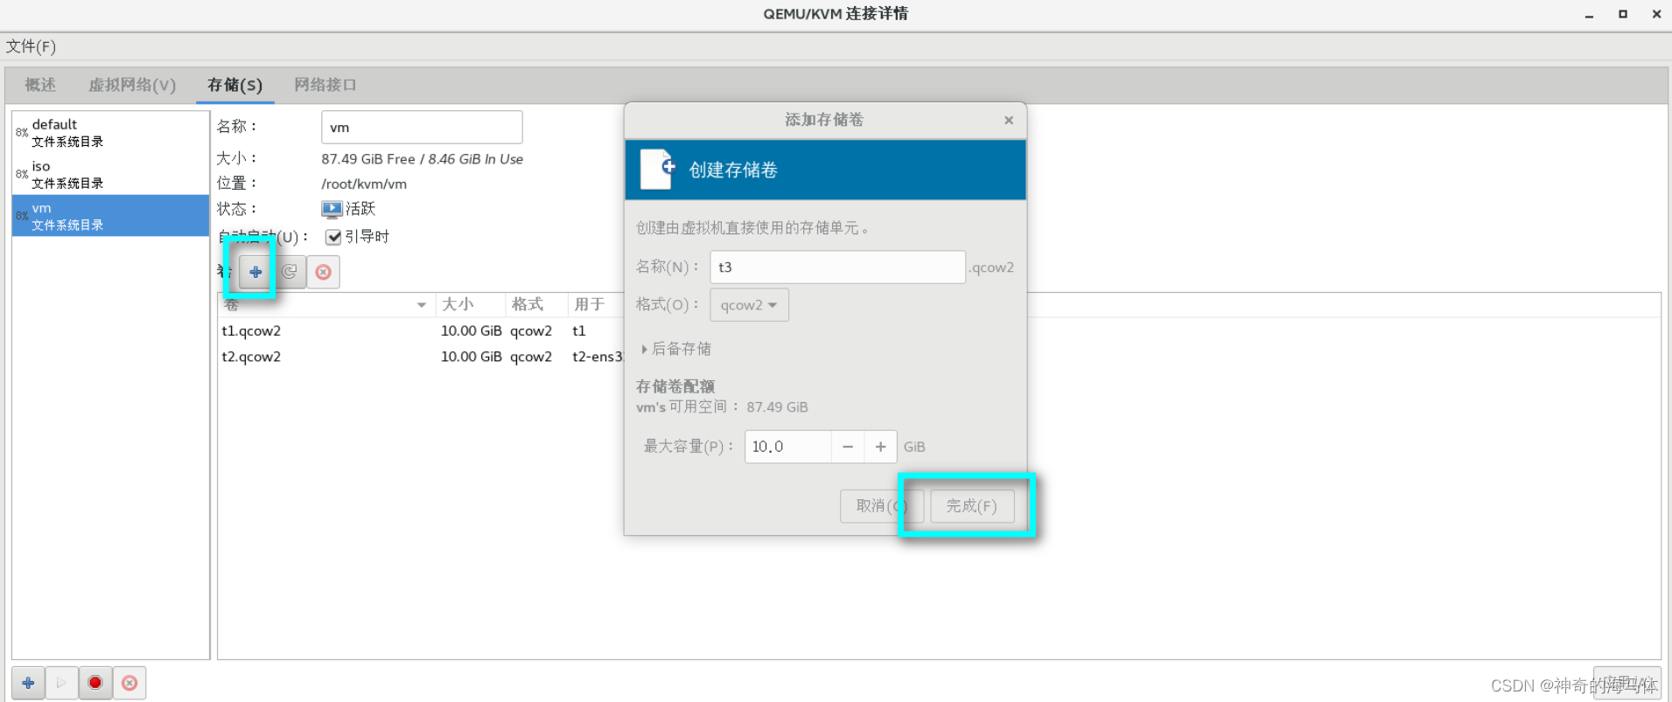
Task: Click the 用于 column header
Action: [595, 304]
